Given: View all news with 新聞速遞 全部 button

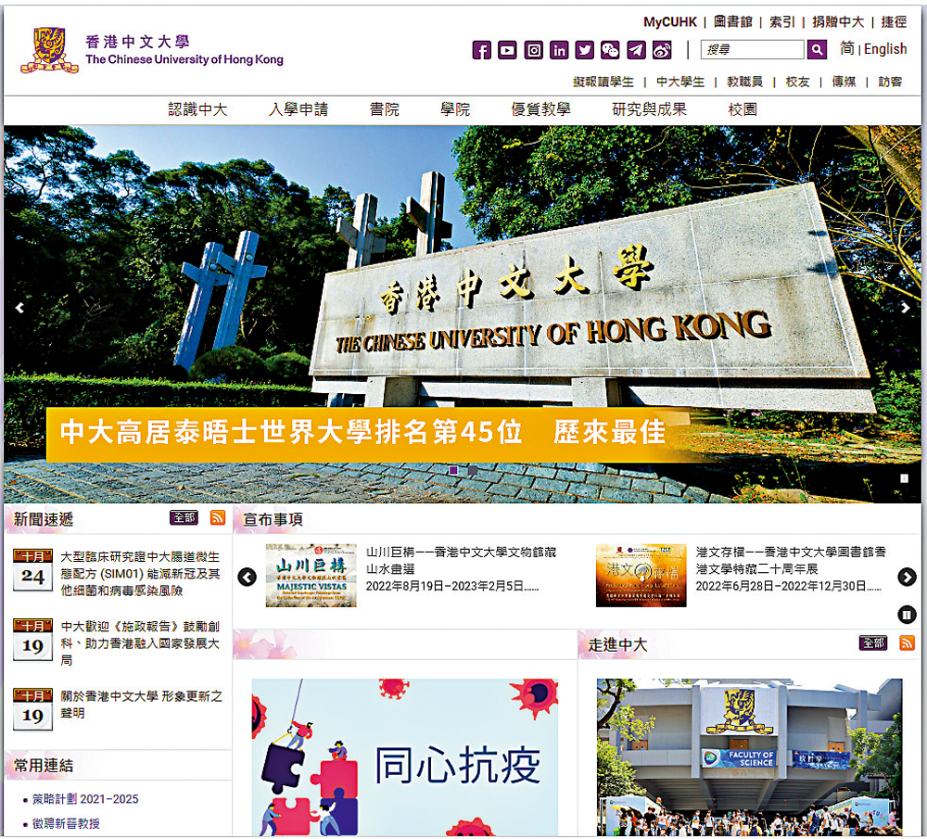Looking at the screenshot, I should click(184, 518).
